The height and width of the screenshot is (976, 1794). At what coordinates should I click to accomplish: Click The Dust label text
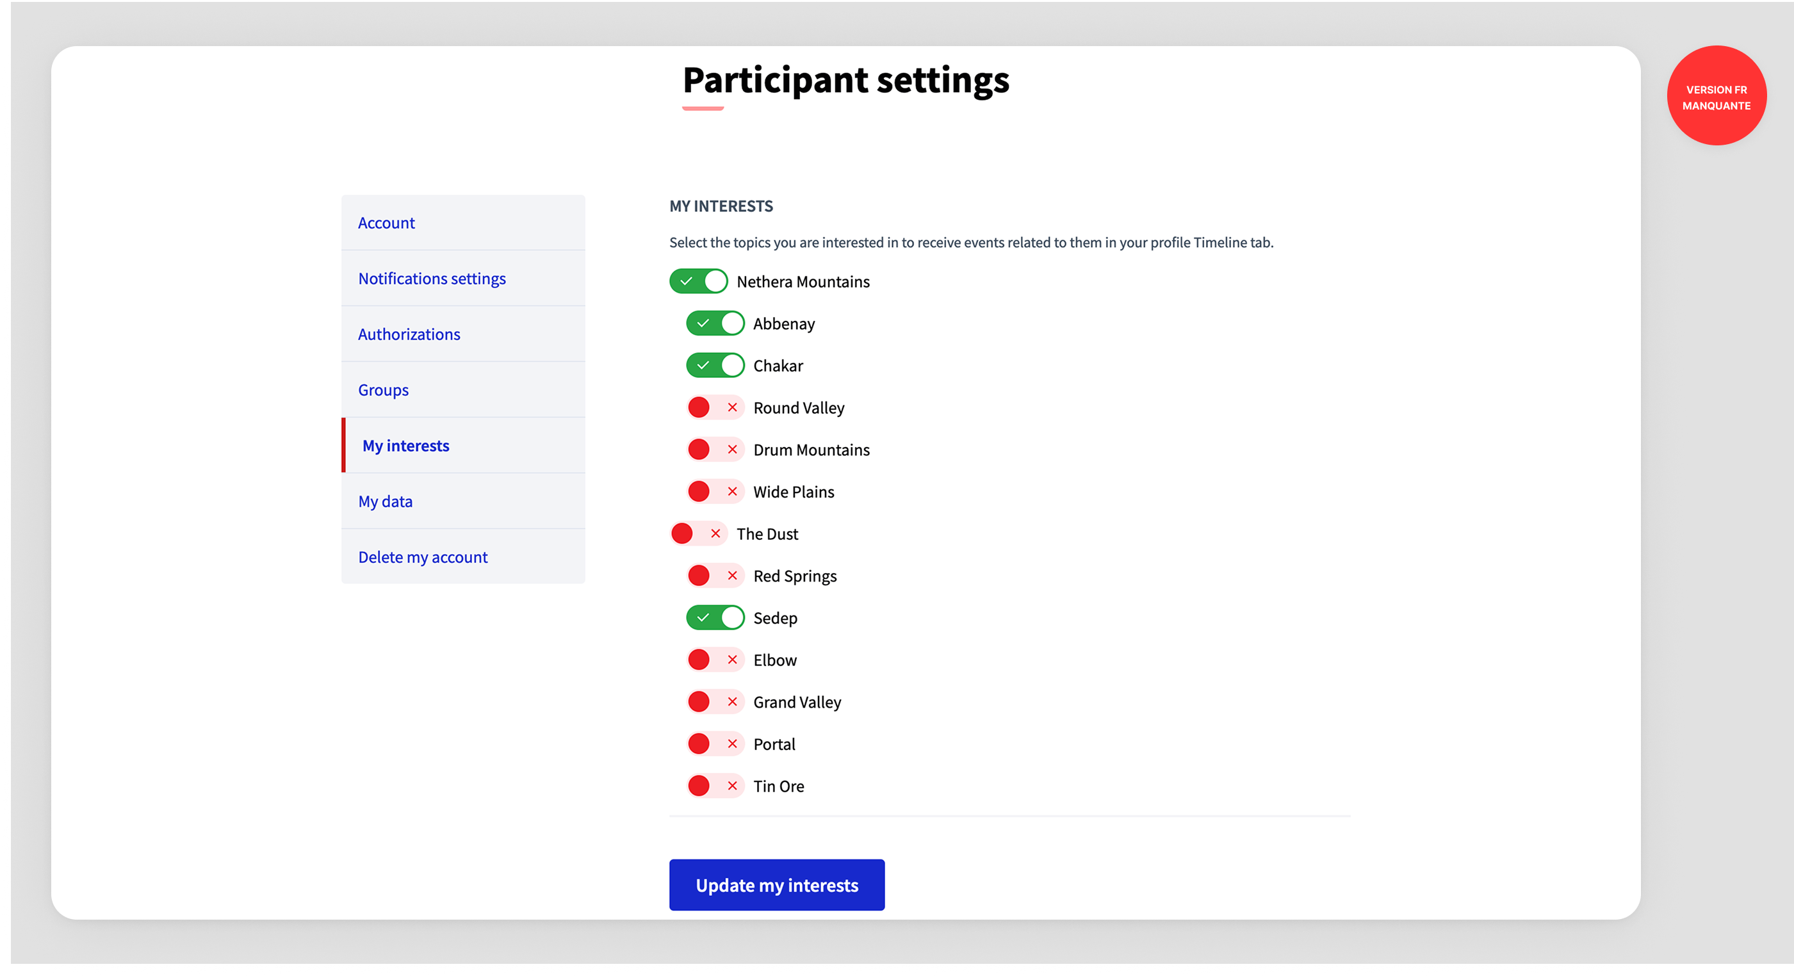tap(767, 534)
